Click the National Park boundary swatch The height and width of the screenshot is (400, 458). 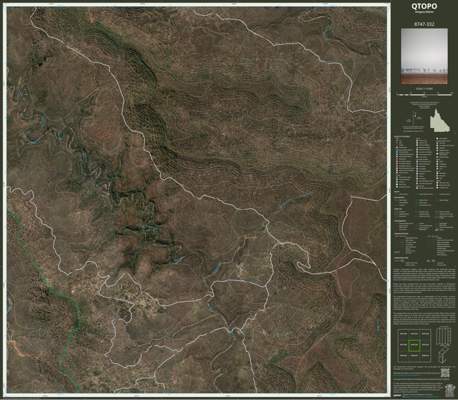416,200
